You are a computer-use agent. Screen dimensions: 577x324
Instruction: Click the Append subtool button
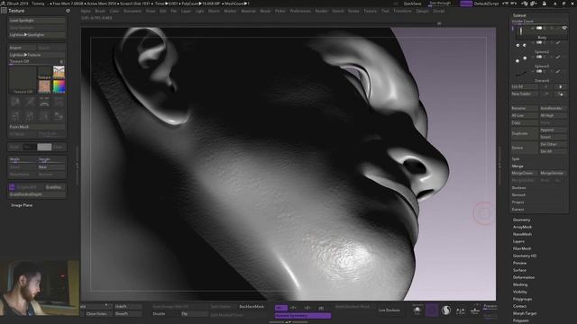click(x=553, y=130)
